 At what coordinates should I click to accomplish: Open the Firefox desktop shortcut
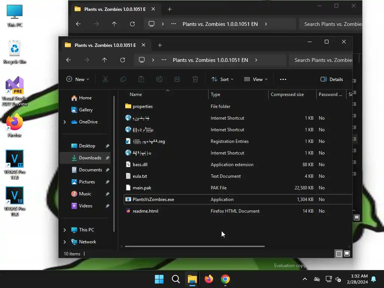15,125
